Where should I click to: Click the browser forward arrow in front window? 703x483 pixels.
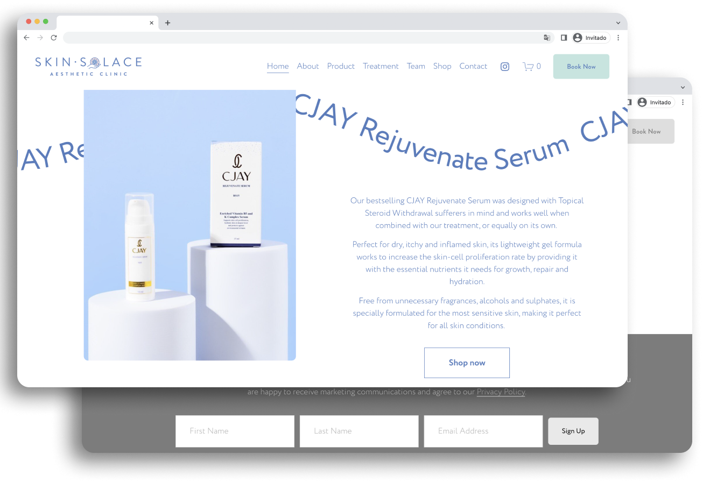(40, 38)
